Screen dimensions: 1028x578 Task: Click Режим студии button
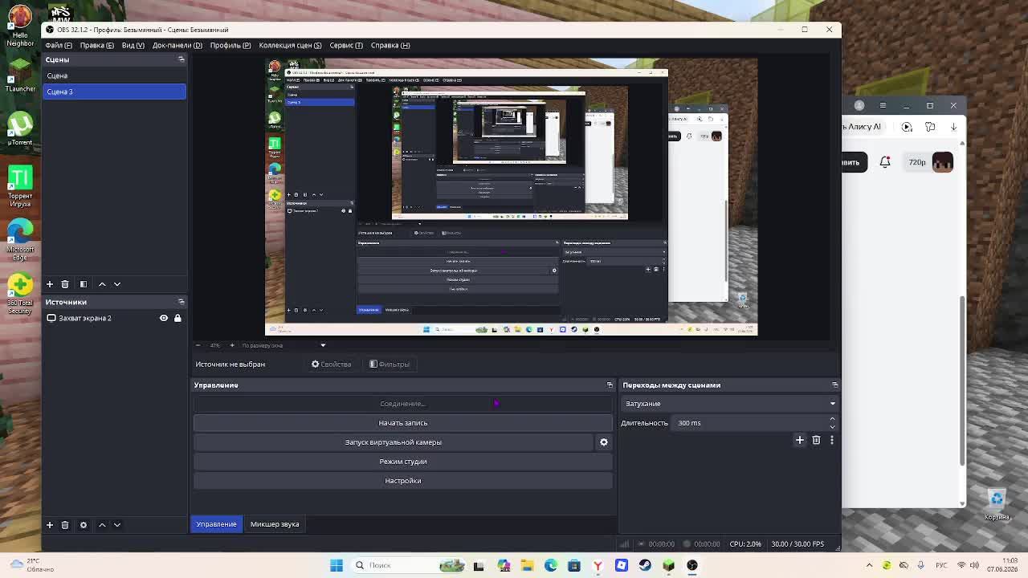(403, 462)
